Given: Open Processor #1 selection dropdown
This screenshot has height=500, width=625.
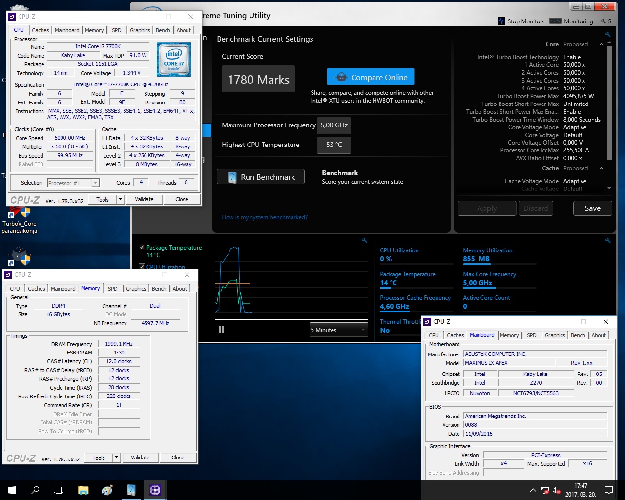Looking at the screenshot, I should tap(73, 183).
